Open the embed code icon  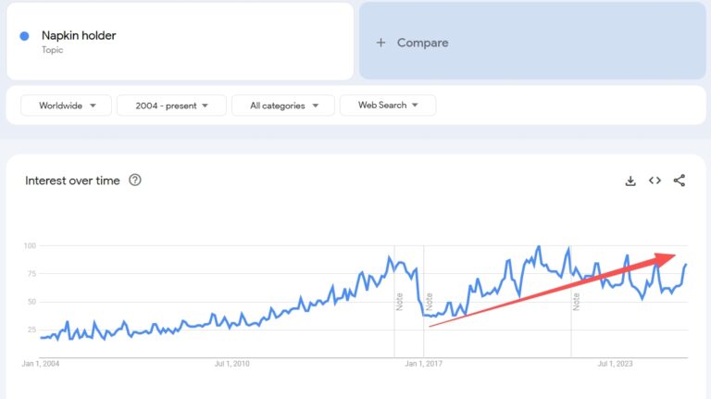click(655, 181)
